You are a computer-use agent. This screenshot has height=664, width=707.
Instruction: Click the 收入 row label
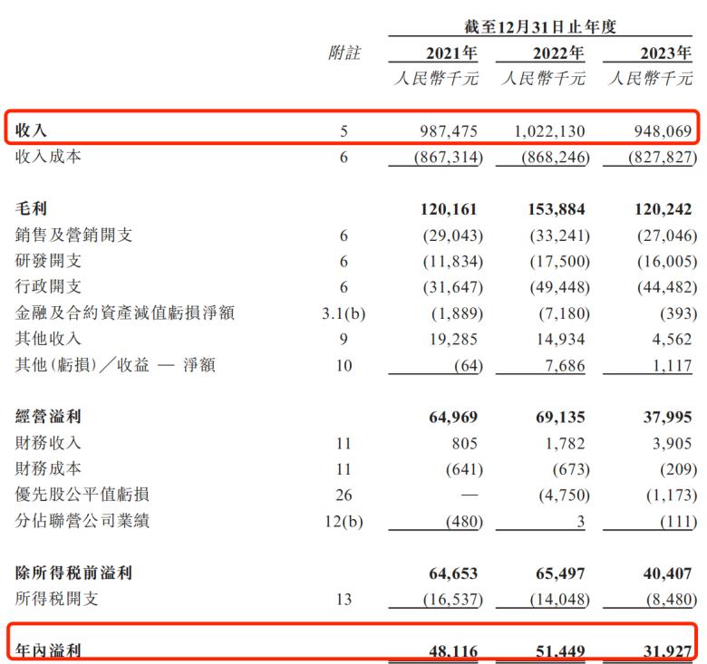(31, 130)
